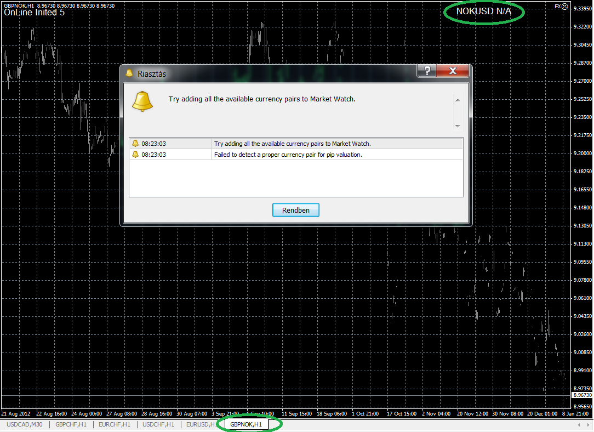Switch to EURUSD,H1 chart tab
Image resolution: width=594 pixels, height=432 pixels.
(201, 424)
